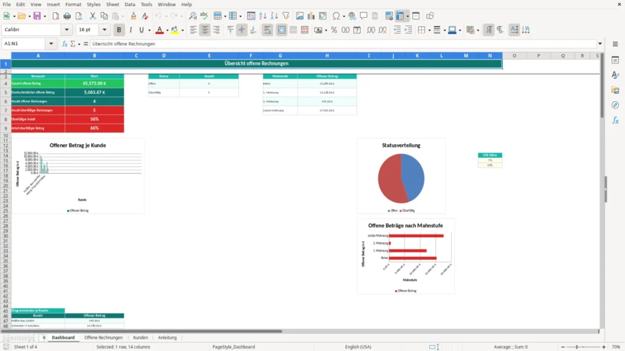Toggle Underline formatting

point(141,30)
